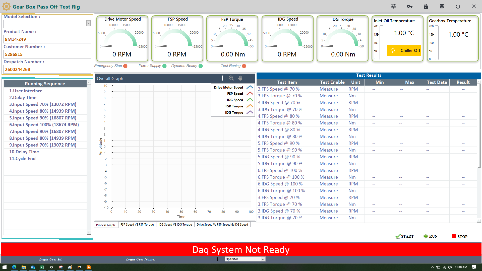Image resolution: width=482 pixels, height=271 pixels.
Task: Activate the zoom magnifier on Overall Graph
Action: [x=231, y=78]
